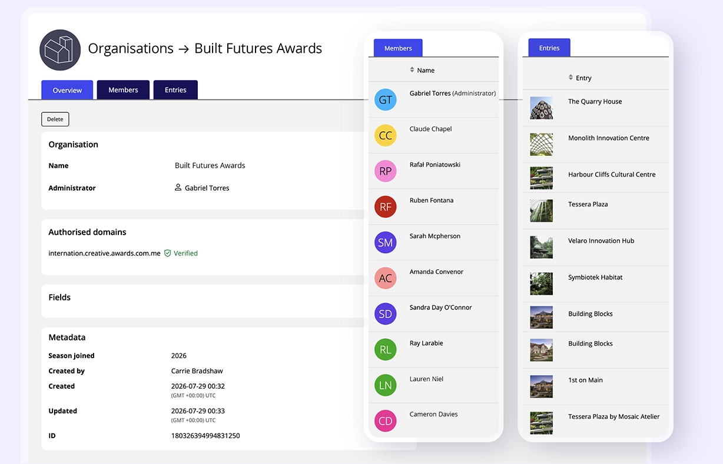The height and width of the screenshot is (464, 723).
Task: Click the Fields section heading
Action: pos(59,298)
